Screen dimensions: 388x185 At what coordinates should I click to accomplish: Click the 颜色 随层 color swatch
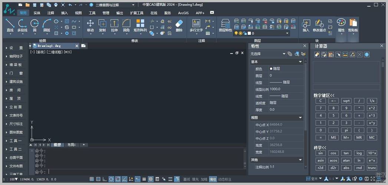271,69
